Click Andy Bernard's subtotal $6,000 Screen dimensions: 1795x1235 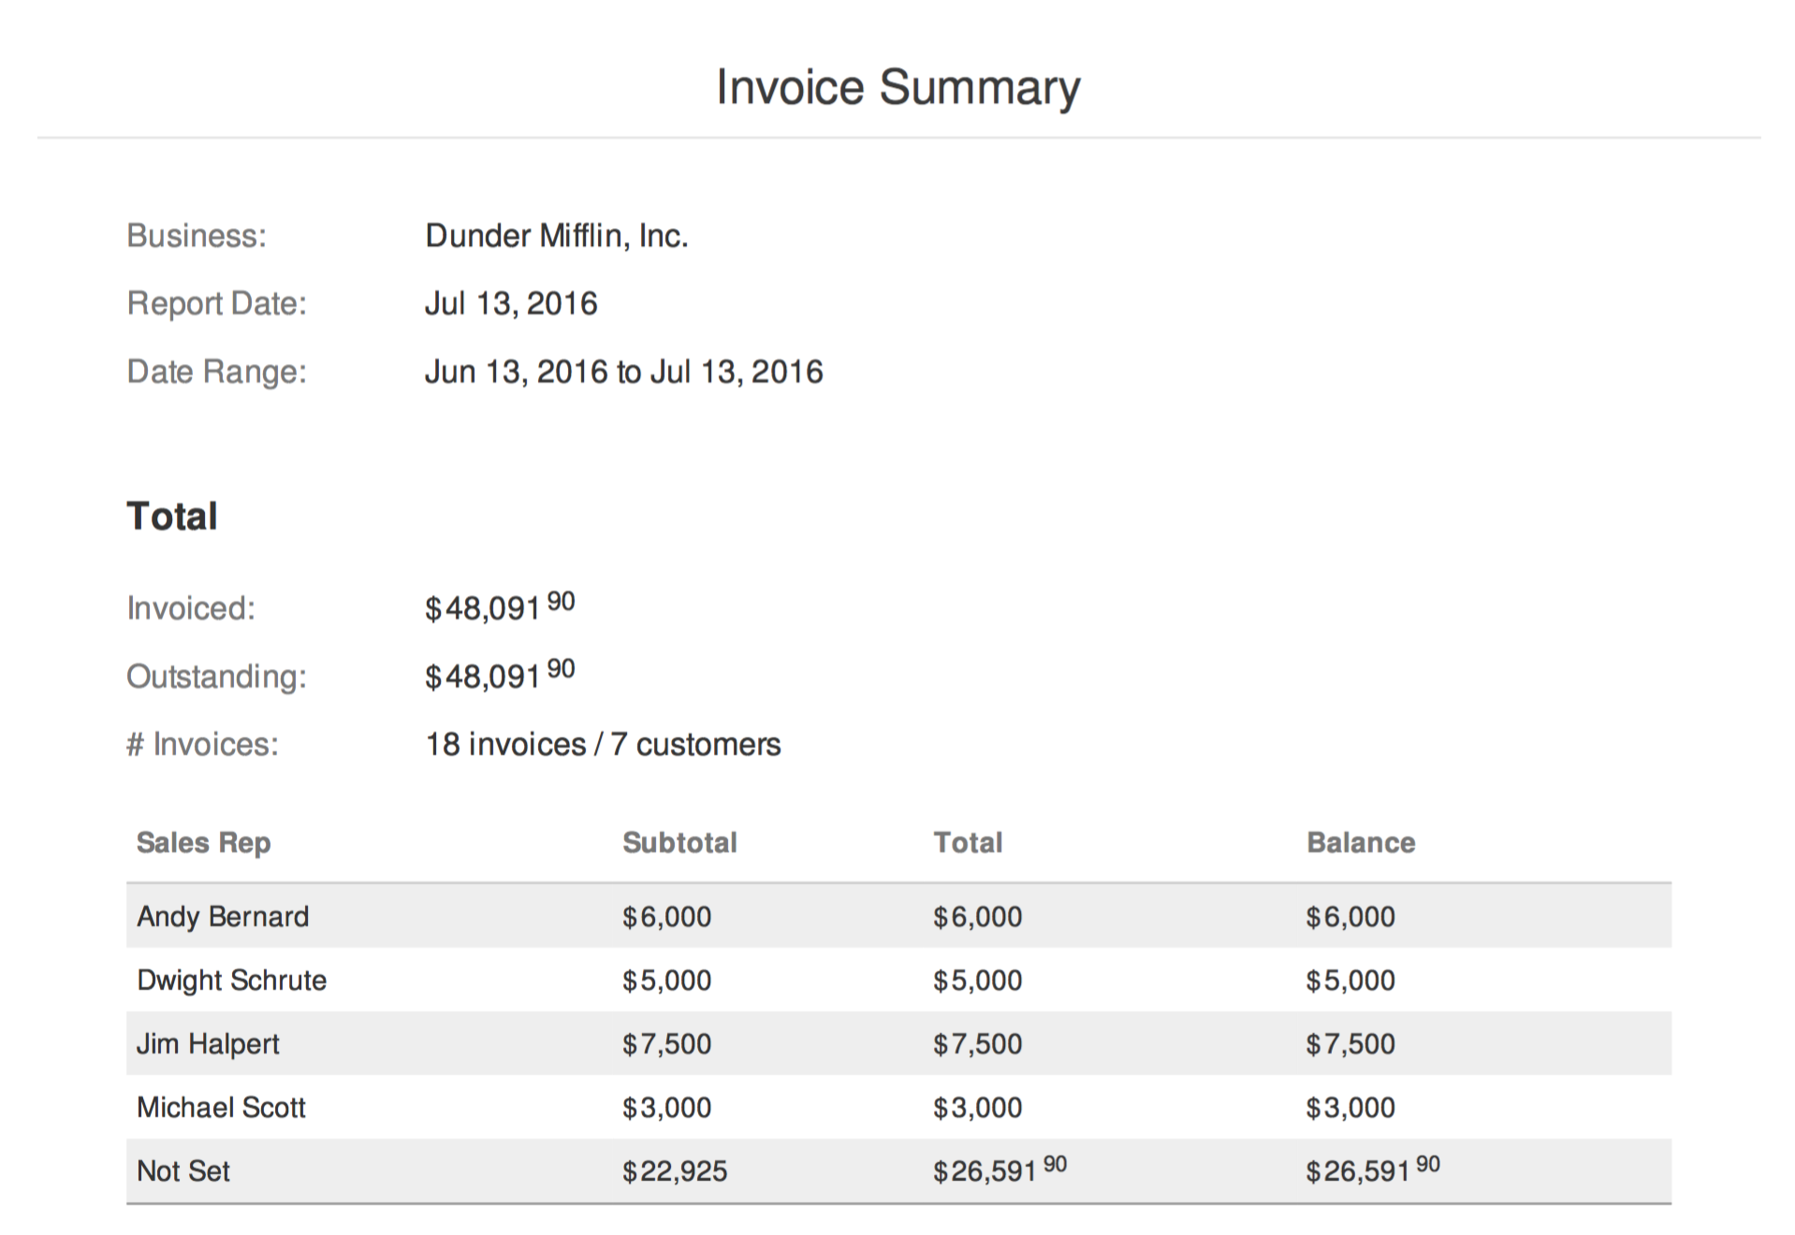coord(667,917)
